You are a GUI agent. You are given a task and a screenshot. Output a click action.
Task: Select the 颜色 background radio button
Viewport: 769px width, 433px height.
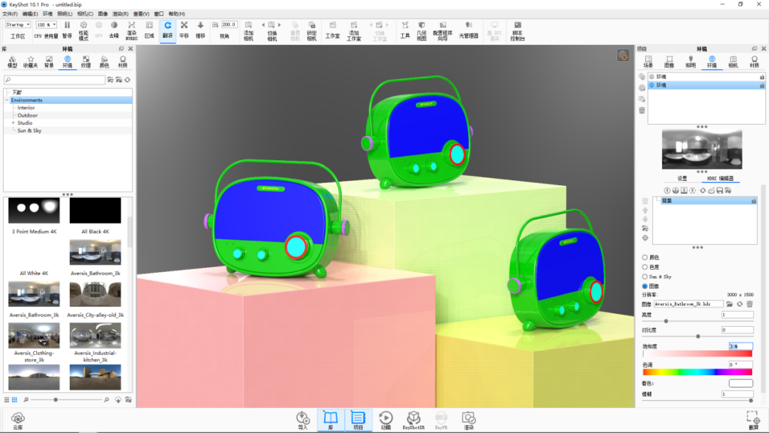click(645, 257)
